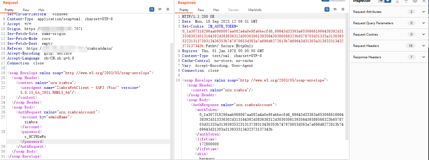The width and height of the screenshot is (429, 160).
Task: Click the Response Headers count badge 7
Action: click(411, 57)
